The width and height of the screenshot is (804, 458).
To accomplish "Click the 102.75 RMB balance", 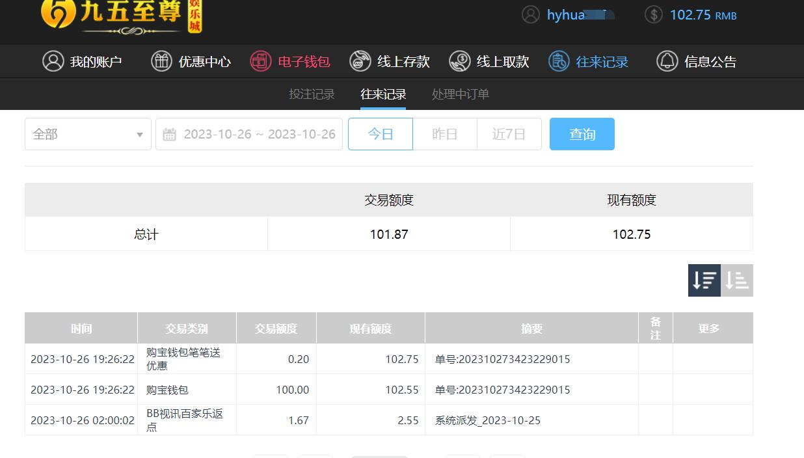I will [703, 15].
